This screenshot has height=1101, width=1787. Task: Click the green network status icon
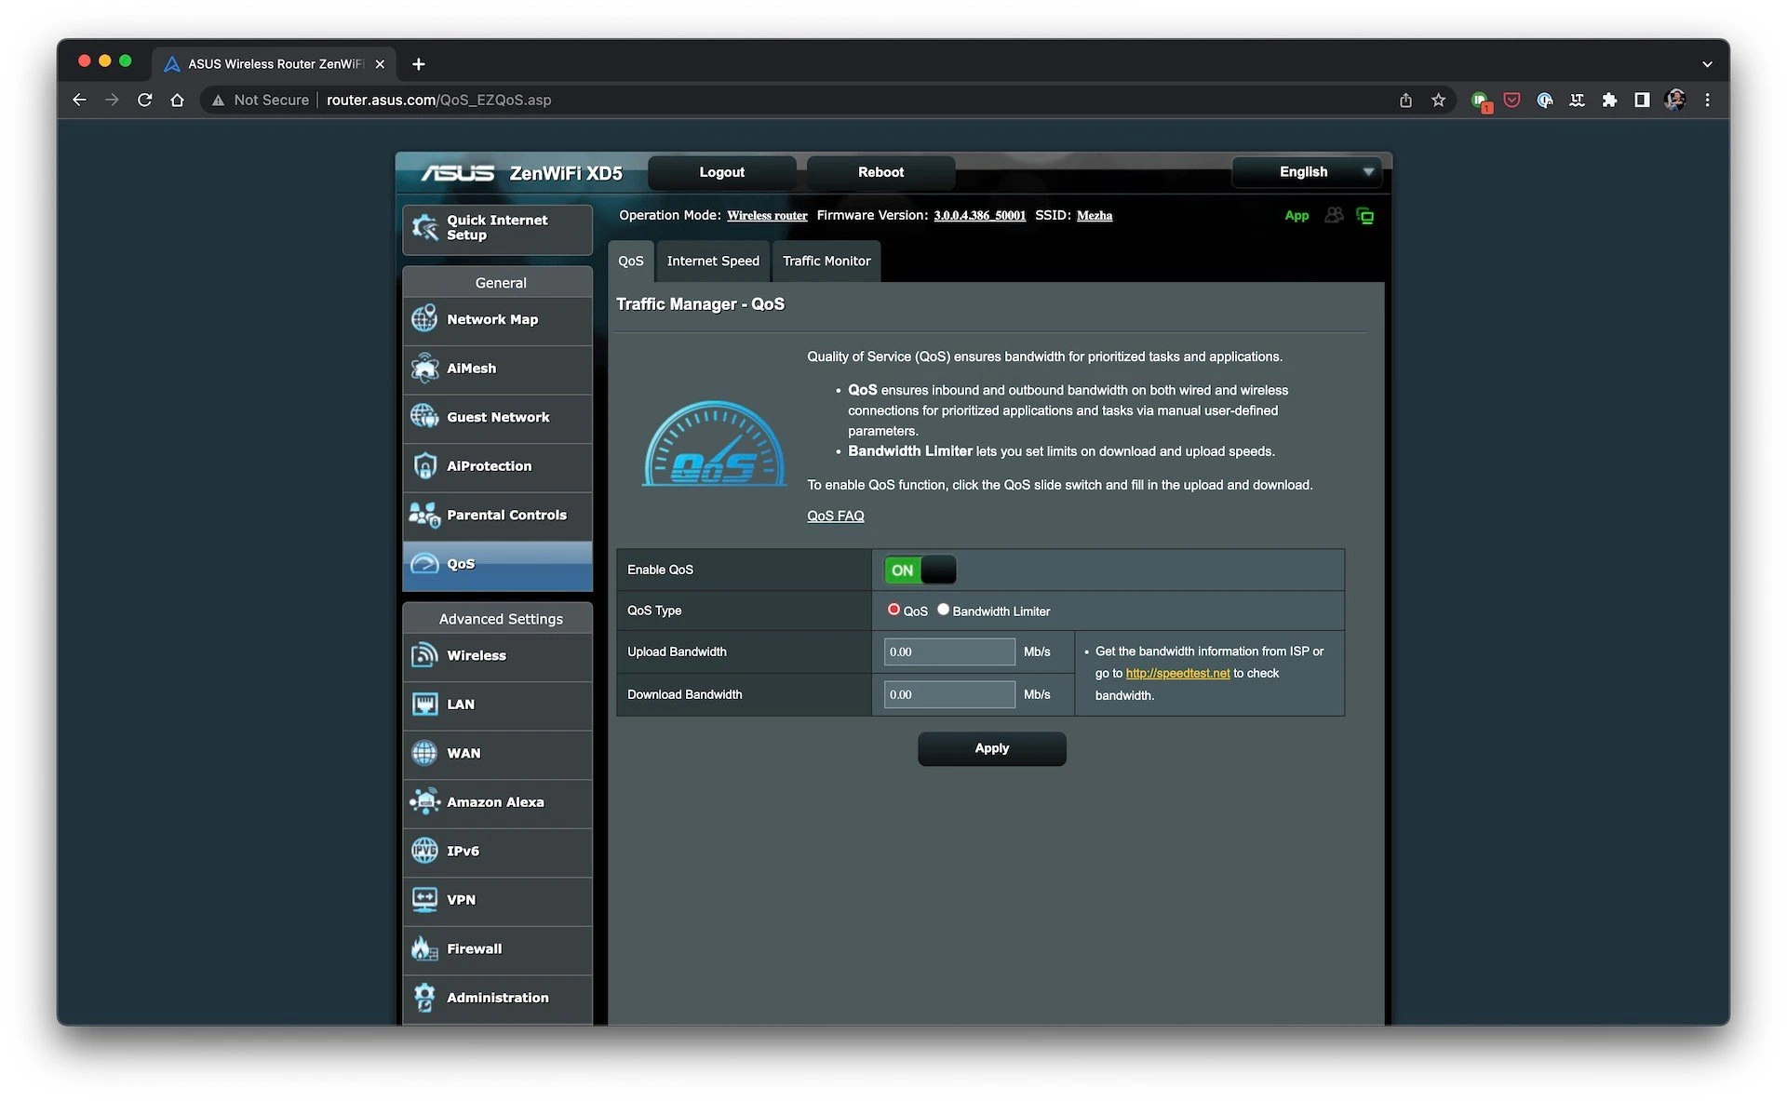coord(1365,216)
